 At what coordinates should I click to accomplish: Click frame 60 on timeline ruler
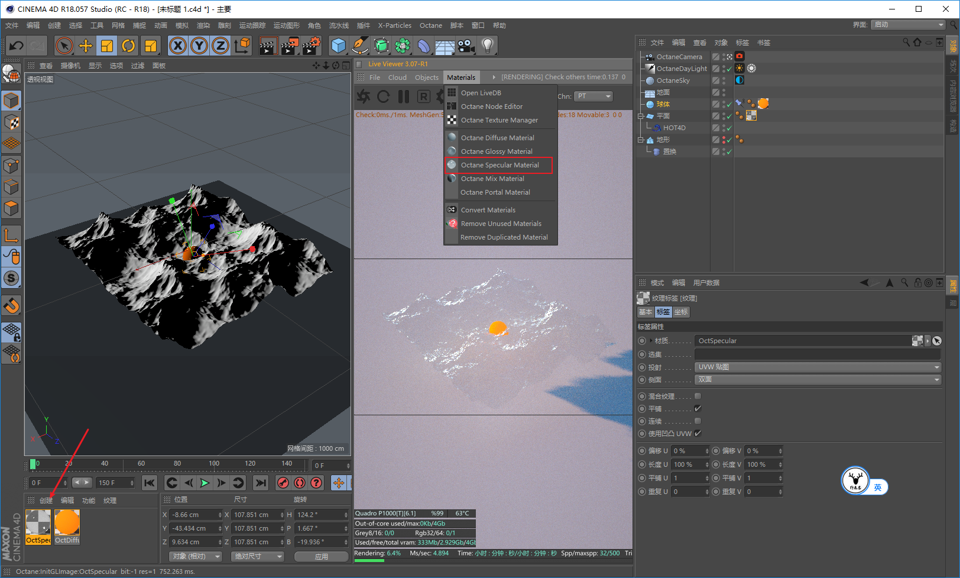[141, 464]
